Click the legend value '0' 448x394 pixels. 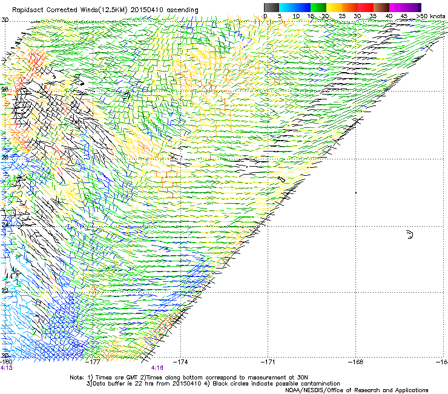click(x=265, y=16)
